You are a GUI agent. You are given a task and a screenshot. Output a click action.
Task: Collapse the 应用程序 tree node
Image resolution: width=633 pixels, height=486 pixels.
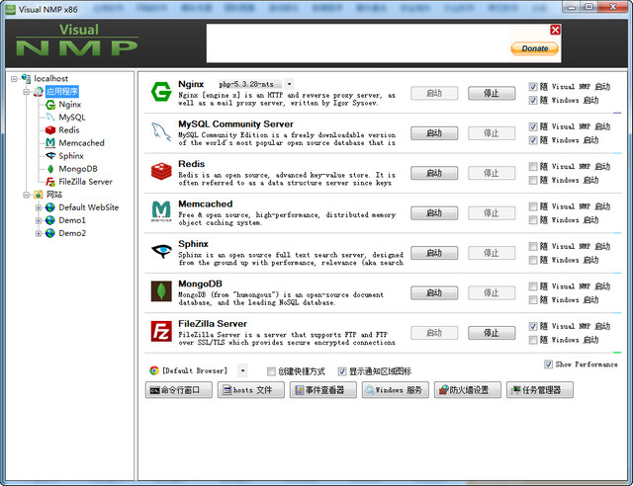coord(27,92)
